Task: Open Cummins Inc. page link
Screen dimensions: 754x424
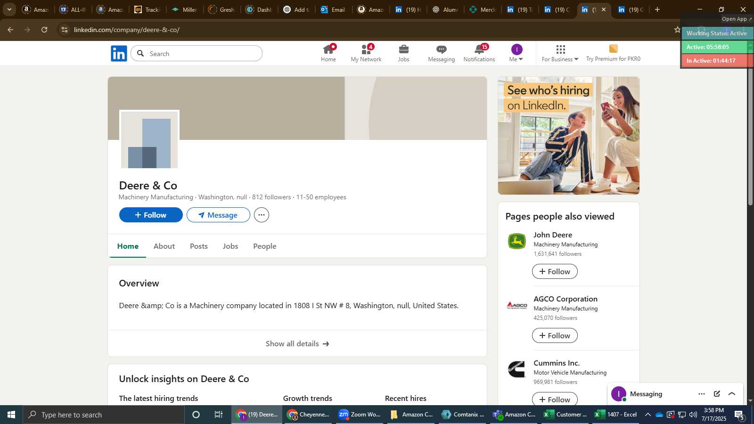Action: click(557, 363)
